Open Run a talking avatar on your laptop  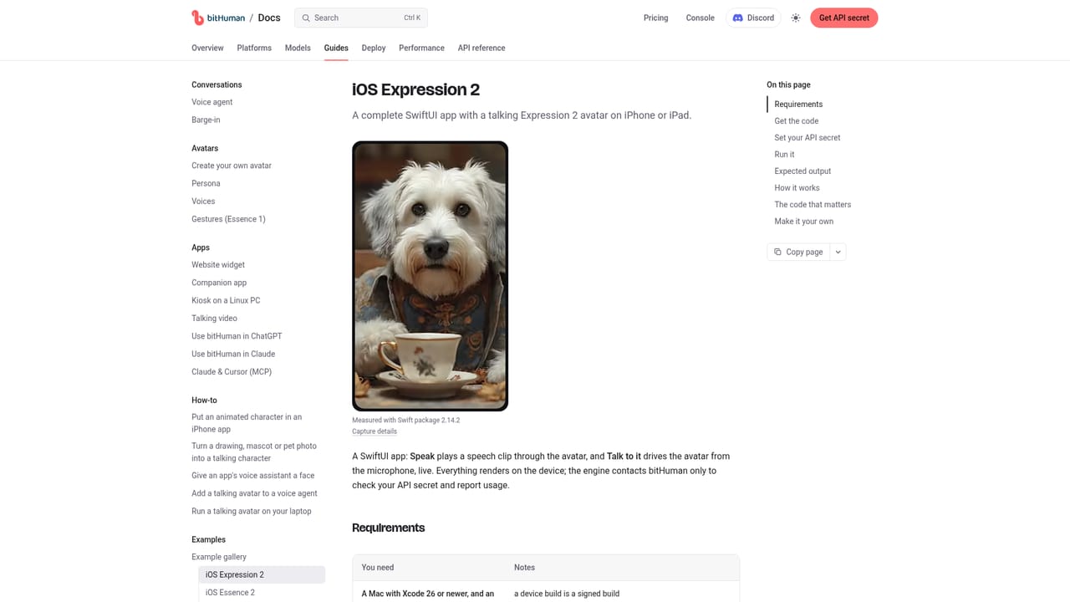point(252,511)
